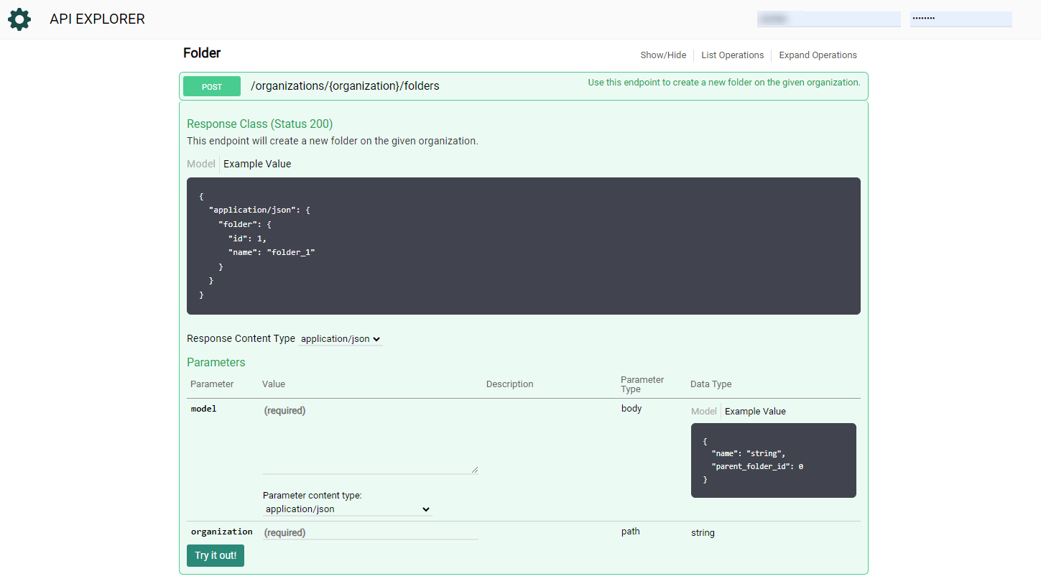
Task: Click the username field in header
Action: click(x=828, y=19)
